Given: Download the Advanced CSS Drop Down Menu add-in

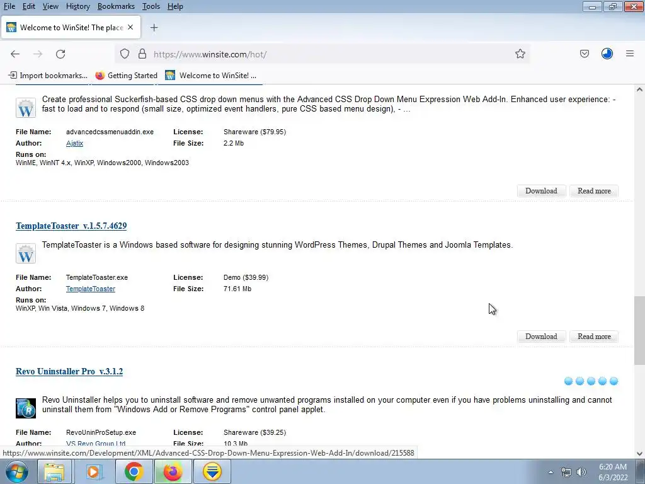Looking at the screenshot, I should click(x=541, y=191).
